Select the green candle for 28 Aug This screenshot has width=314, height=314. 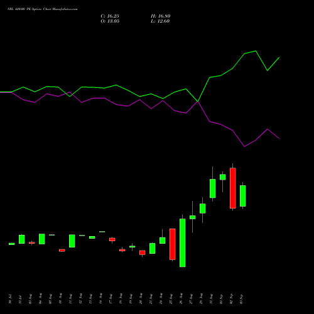click(x=203, y=208)
